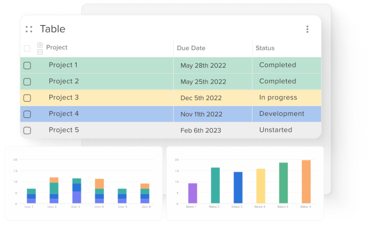Click the User 5 stacked bar
Screen dimensions: 372x226
coord(122,196)
